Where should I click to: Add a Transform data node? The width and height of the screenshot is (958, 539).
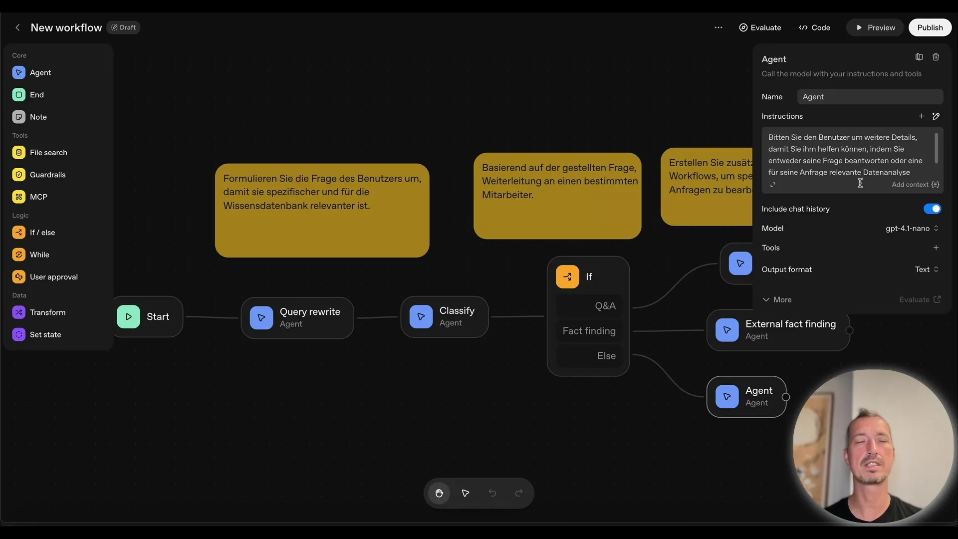coord(47,312)
